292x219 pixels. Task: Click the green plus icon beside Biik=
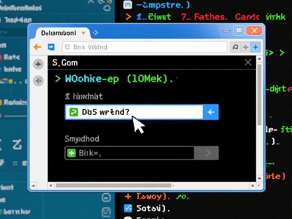(71, 153)
